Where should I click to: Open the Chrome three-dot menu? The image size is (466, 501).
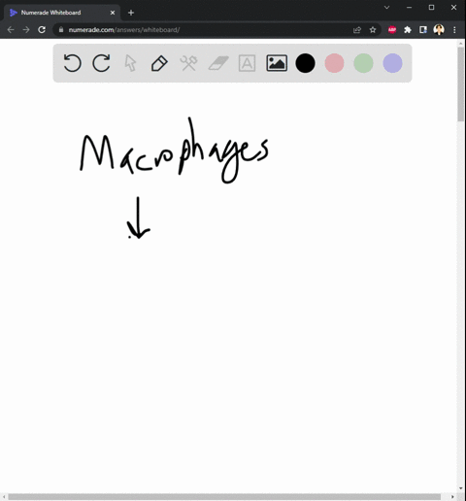(454, 30)
